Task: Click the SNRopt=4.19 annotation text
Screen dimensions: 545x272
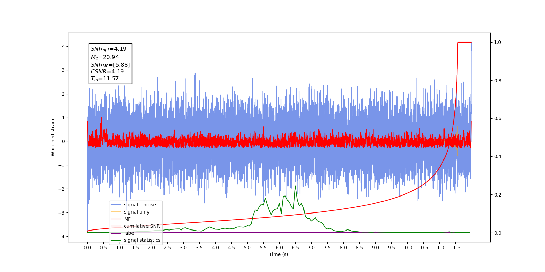Action: tap(109, 49)
